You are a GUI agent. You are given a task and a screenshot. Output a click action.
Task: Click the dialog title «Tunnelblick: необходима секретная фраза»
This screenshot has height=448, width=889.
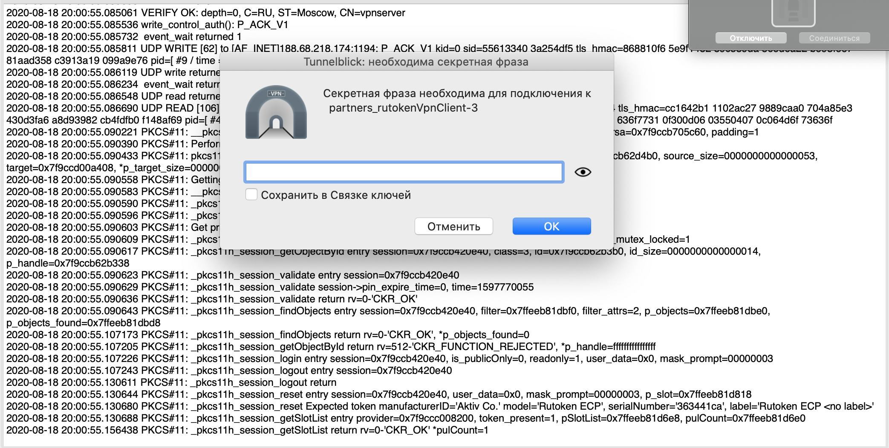coord(415,62)
